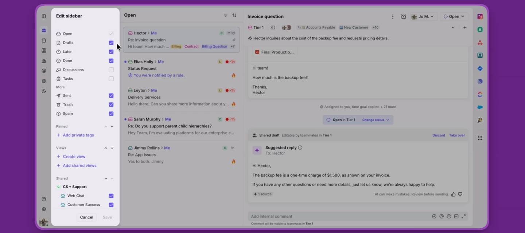Take over the shared draft
Screen dimensions: 525x233
click(457, 135)
